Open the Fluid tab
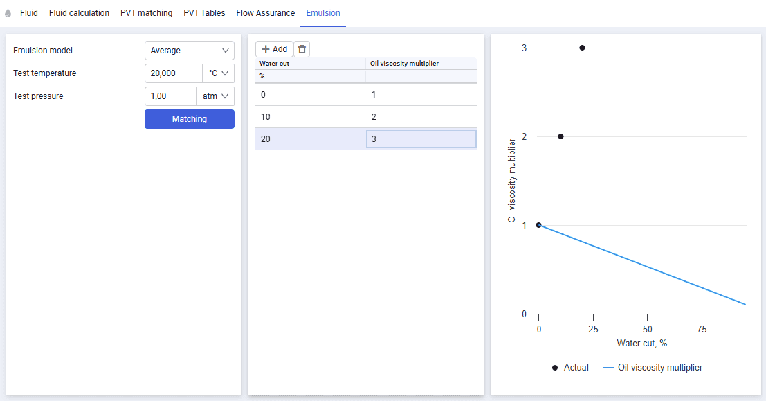 (x=29, y=12)
